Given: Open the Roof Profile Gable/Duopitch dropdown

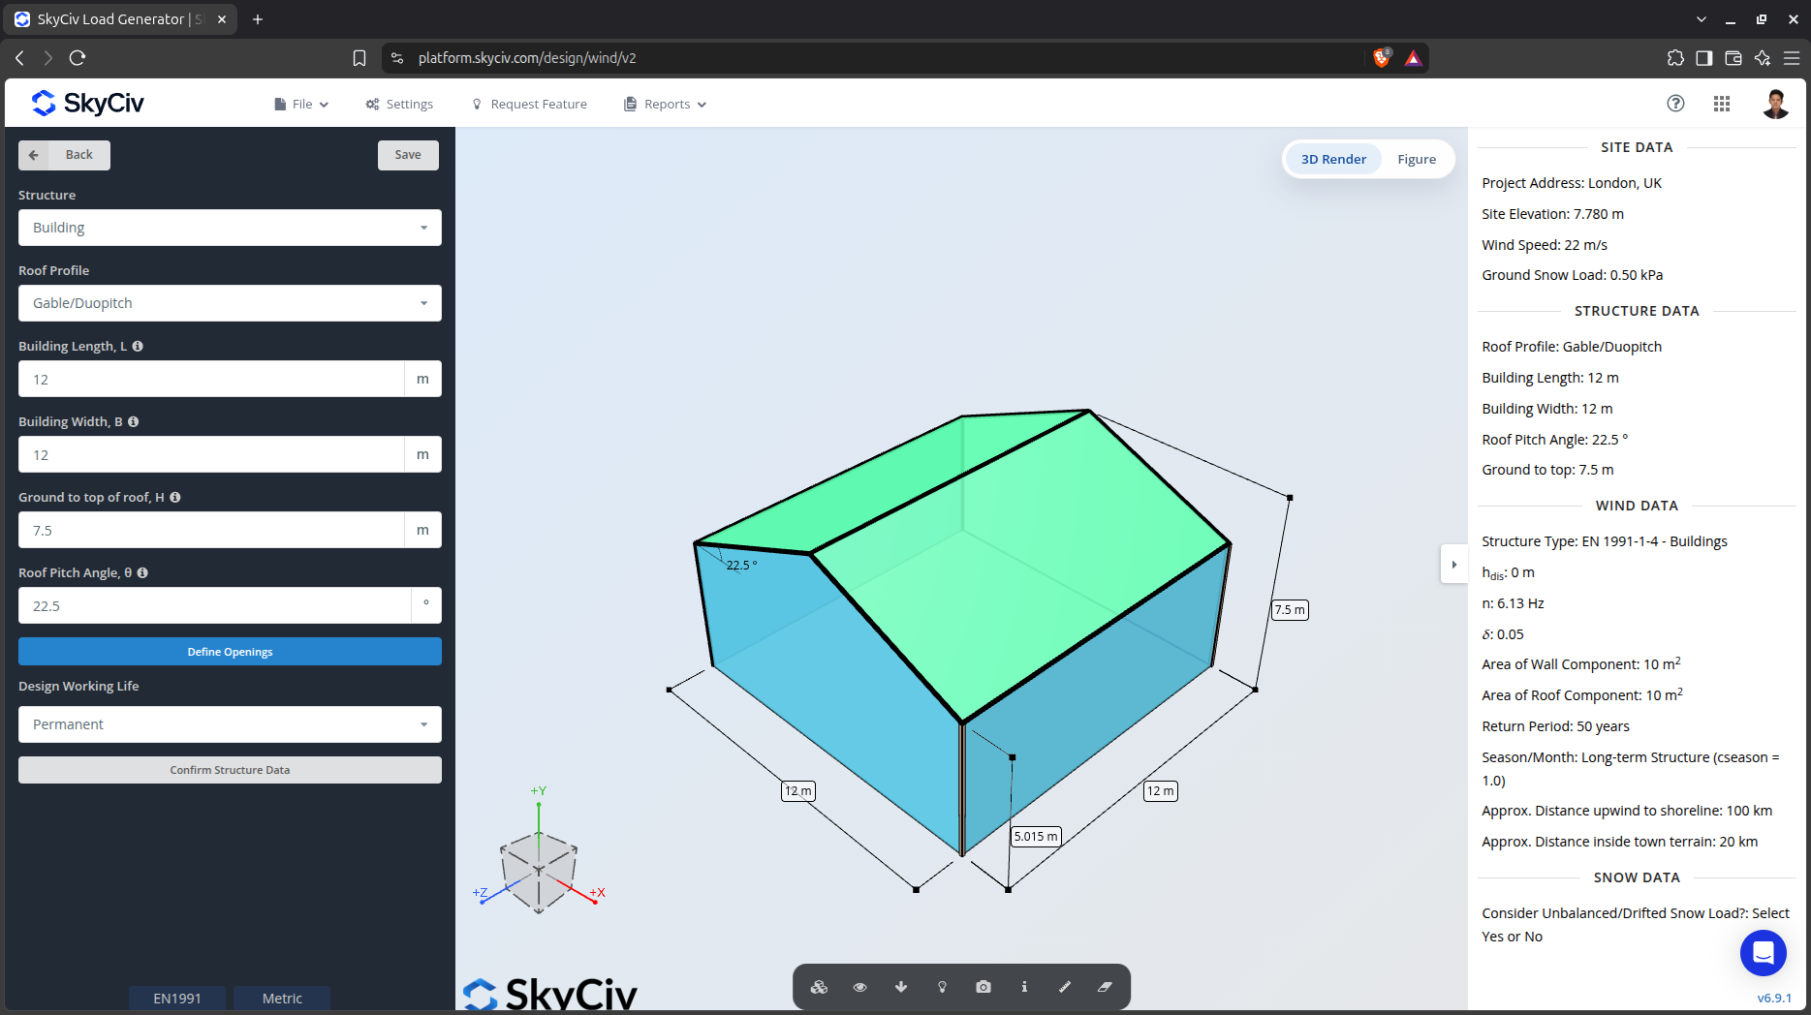Looking at the screenshot, I should point(230,303).
